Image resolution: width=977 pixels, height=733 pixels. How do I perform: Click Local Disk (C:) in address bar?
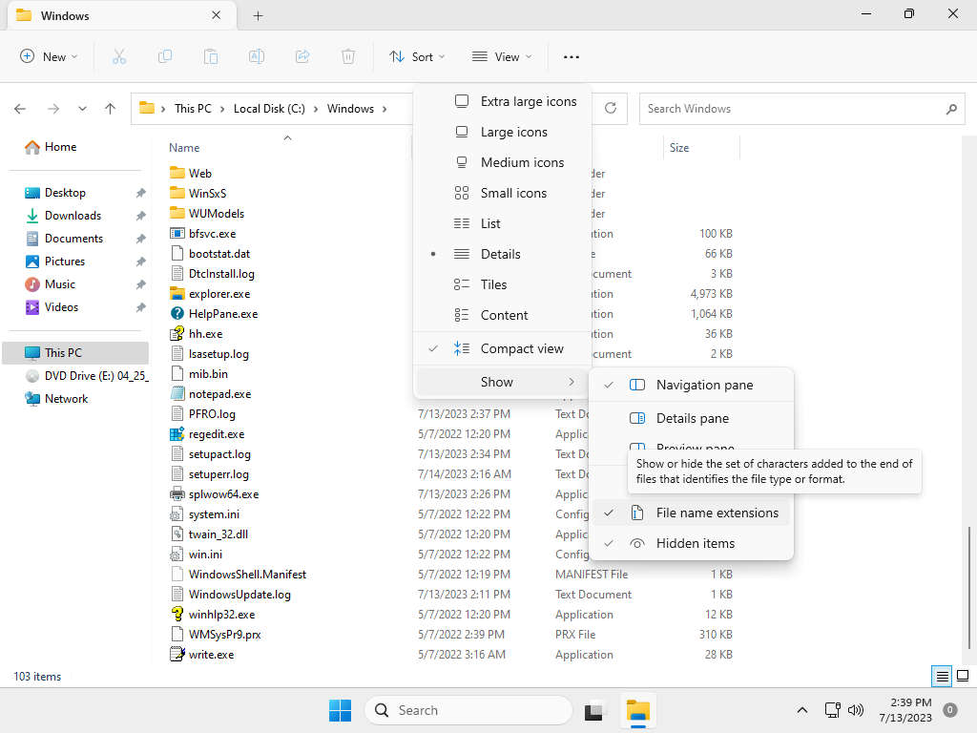pyautogui.click(x=269, y=109)
